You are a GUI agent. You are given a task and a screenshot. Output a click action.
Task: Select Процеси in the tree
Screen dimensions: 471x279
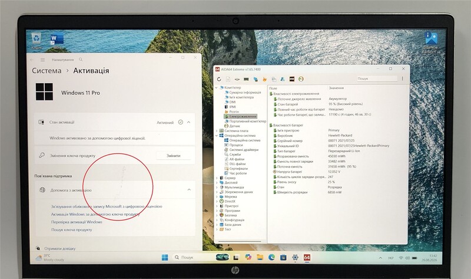(236, 145)
